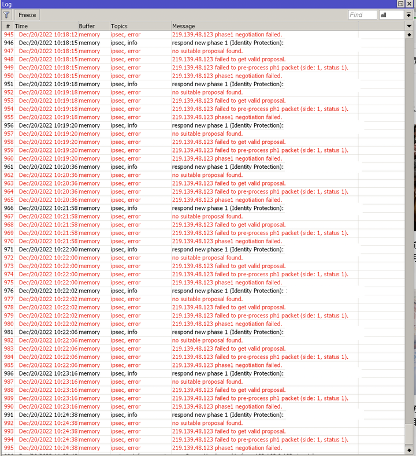
Task: Select log row number 955
Action: (x=9, y=117)
